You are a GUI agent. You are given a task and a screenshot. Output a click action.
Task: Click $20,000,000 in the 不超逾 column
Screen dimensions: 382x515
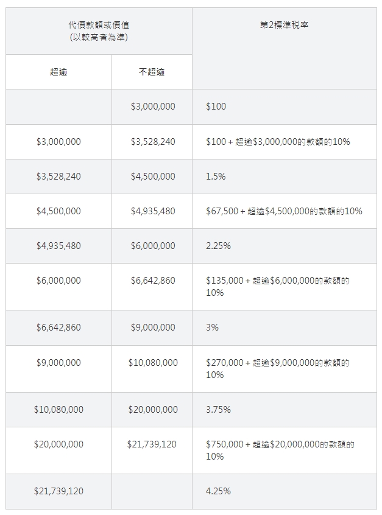tap(153, 410)
